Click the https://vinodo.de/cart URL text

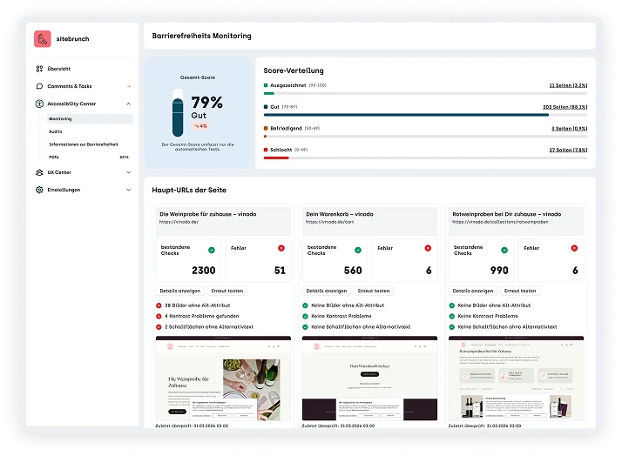(x=329, y=222)
